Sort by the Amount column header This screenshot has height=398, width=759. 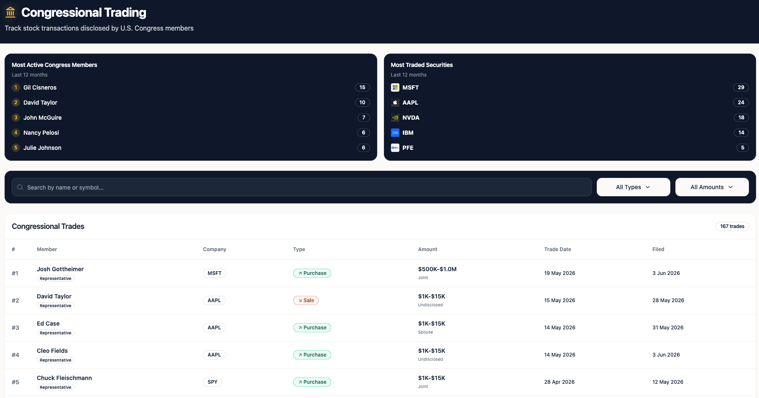[x=427, y=249]
